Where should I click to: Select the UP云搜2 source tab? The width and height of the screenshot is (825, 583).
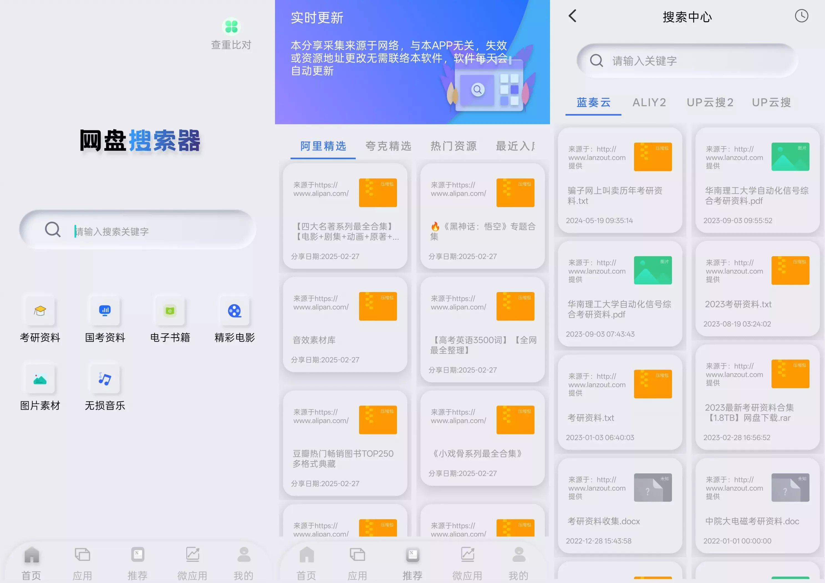coord(710,103)
